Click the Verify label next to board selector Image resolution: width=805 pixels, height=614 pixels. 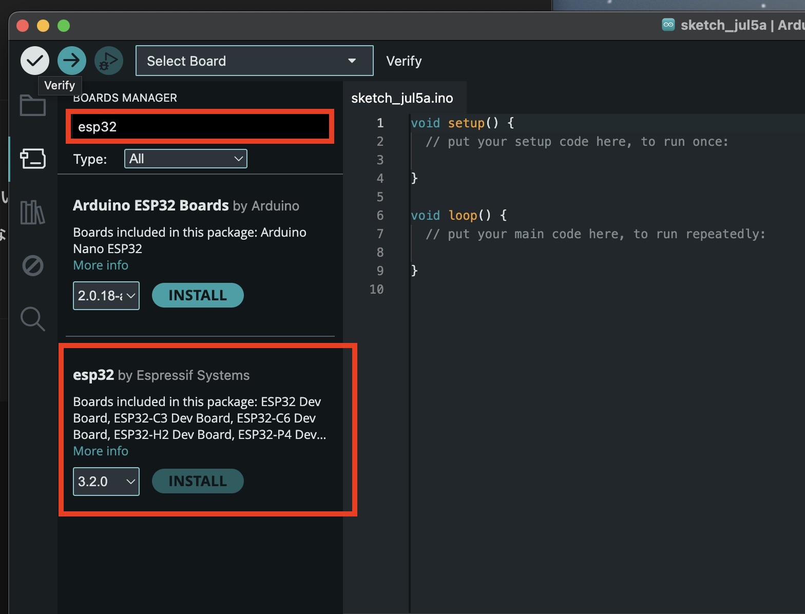click(x=404, y=61)
